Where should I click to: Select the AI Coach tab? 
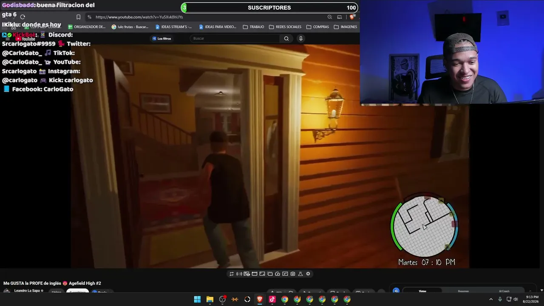click(504, 291)
